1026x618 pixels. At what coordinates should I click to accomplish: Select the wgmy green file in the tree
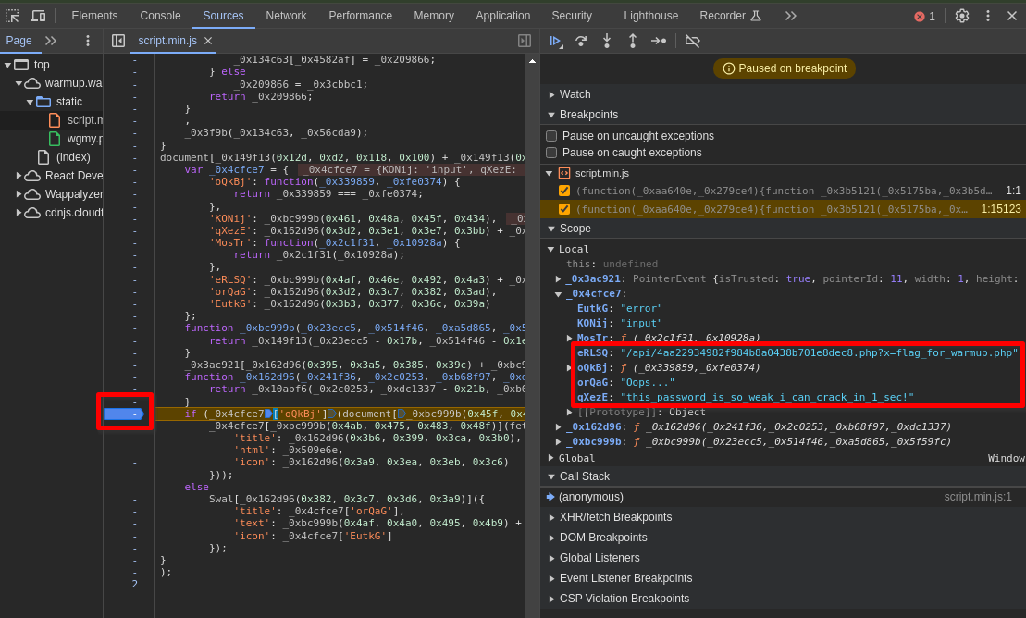(x=76, y=139)
